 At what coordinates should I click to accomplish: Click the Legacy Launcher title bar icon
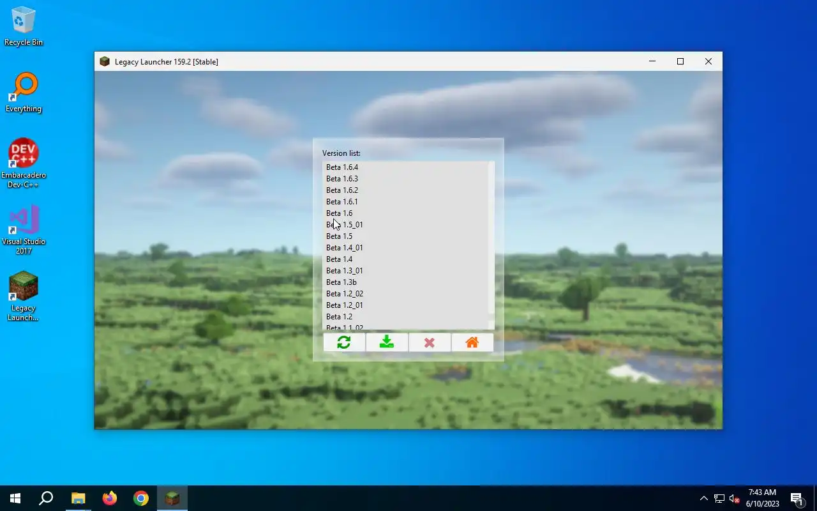105,61
